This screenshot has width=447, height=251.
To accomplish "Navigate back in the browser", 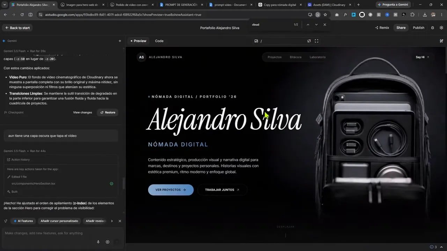I will pyautogui.click(x=5, y=15).
